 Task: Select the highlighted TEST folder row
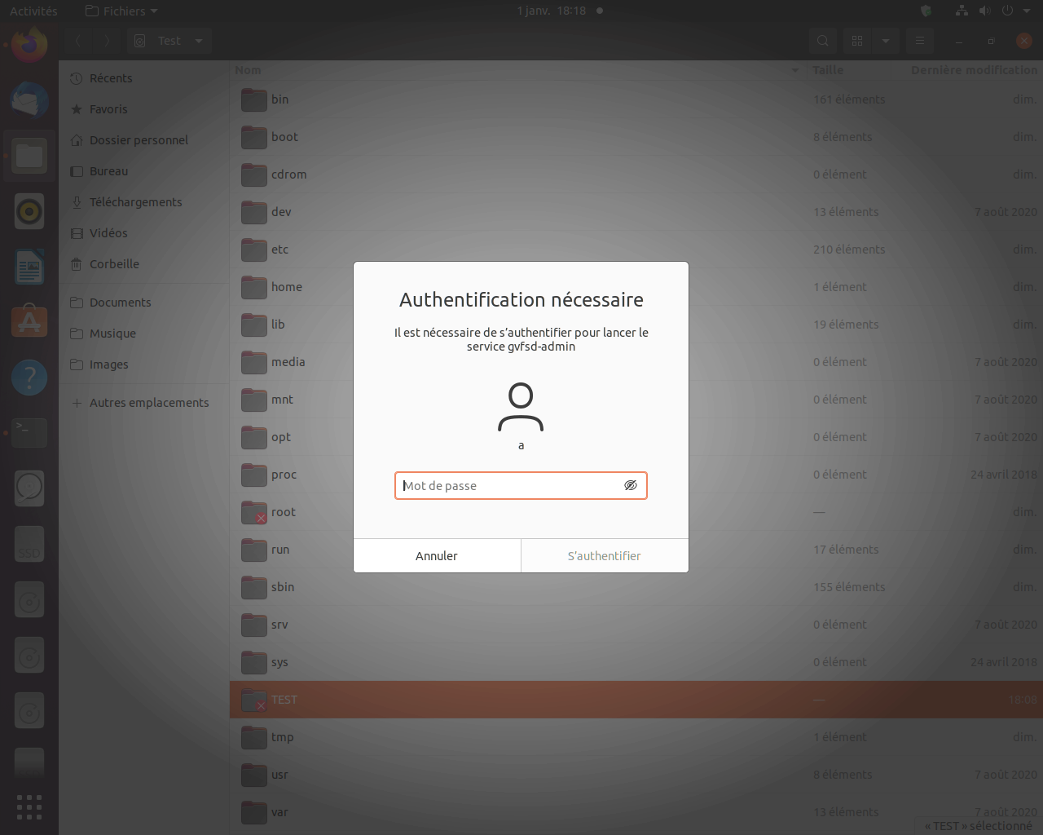[636, 700]
